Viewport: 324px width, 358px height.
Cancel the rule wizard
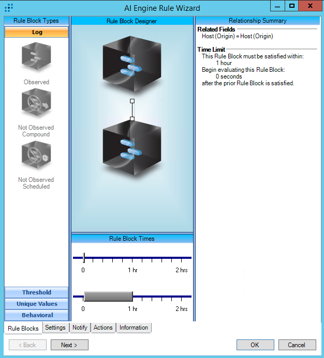(297, 345)
